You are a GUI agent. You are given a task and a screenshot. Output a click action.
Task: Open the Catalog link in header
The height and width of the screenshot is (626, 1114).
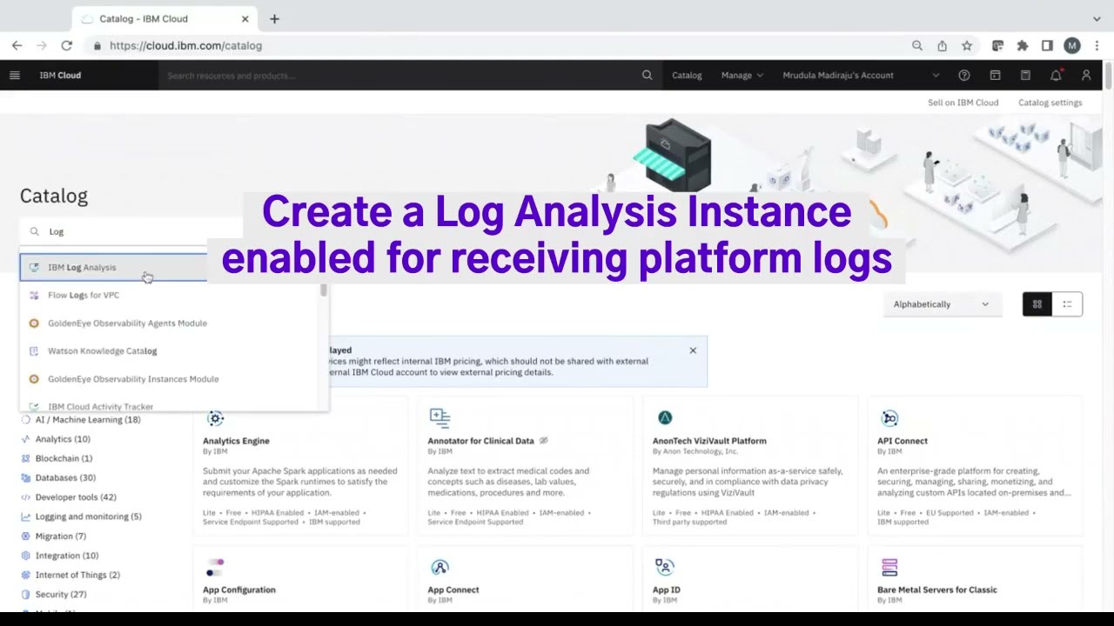point(687,76)
